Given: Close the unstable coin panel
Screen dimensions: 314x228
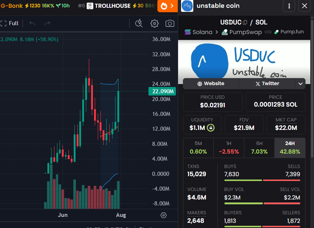Looking at the screenshot, I should point(304,6).
